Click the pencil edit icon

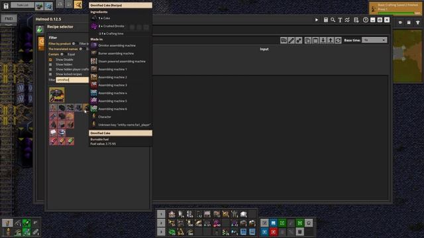291,40
